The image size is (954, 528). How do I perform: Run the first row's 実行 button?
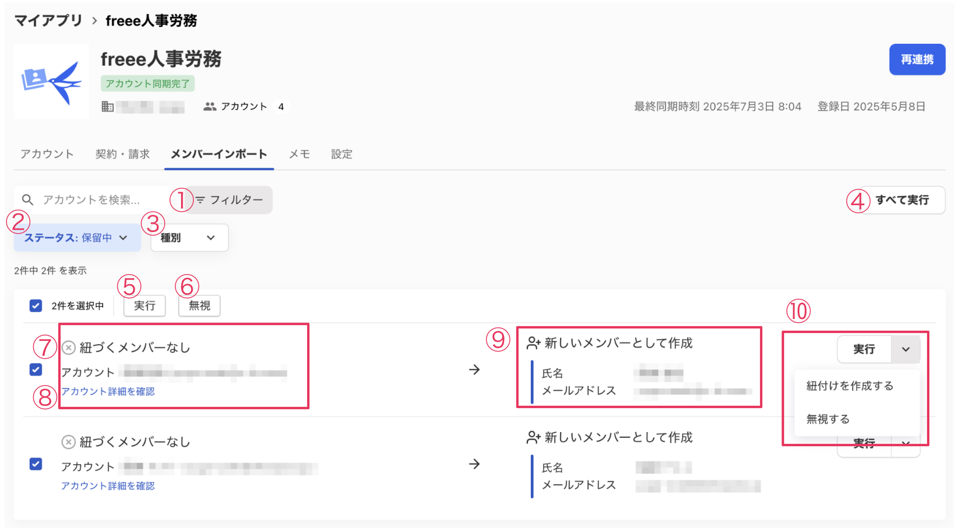(864, 349)
